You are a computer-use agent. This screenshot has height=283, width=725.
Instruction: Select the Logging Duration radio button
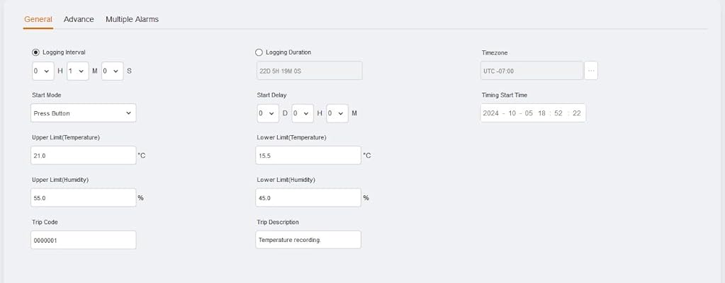[x=259, y=52]
